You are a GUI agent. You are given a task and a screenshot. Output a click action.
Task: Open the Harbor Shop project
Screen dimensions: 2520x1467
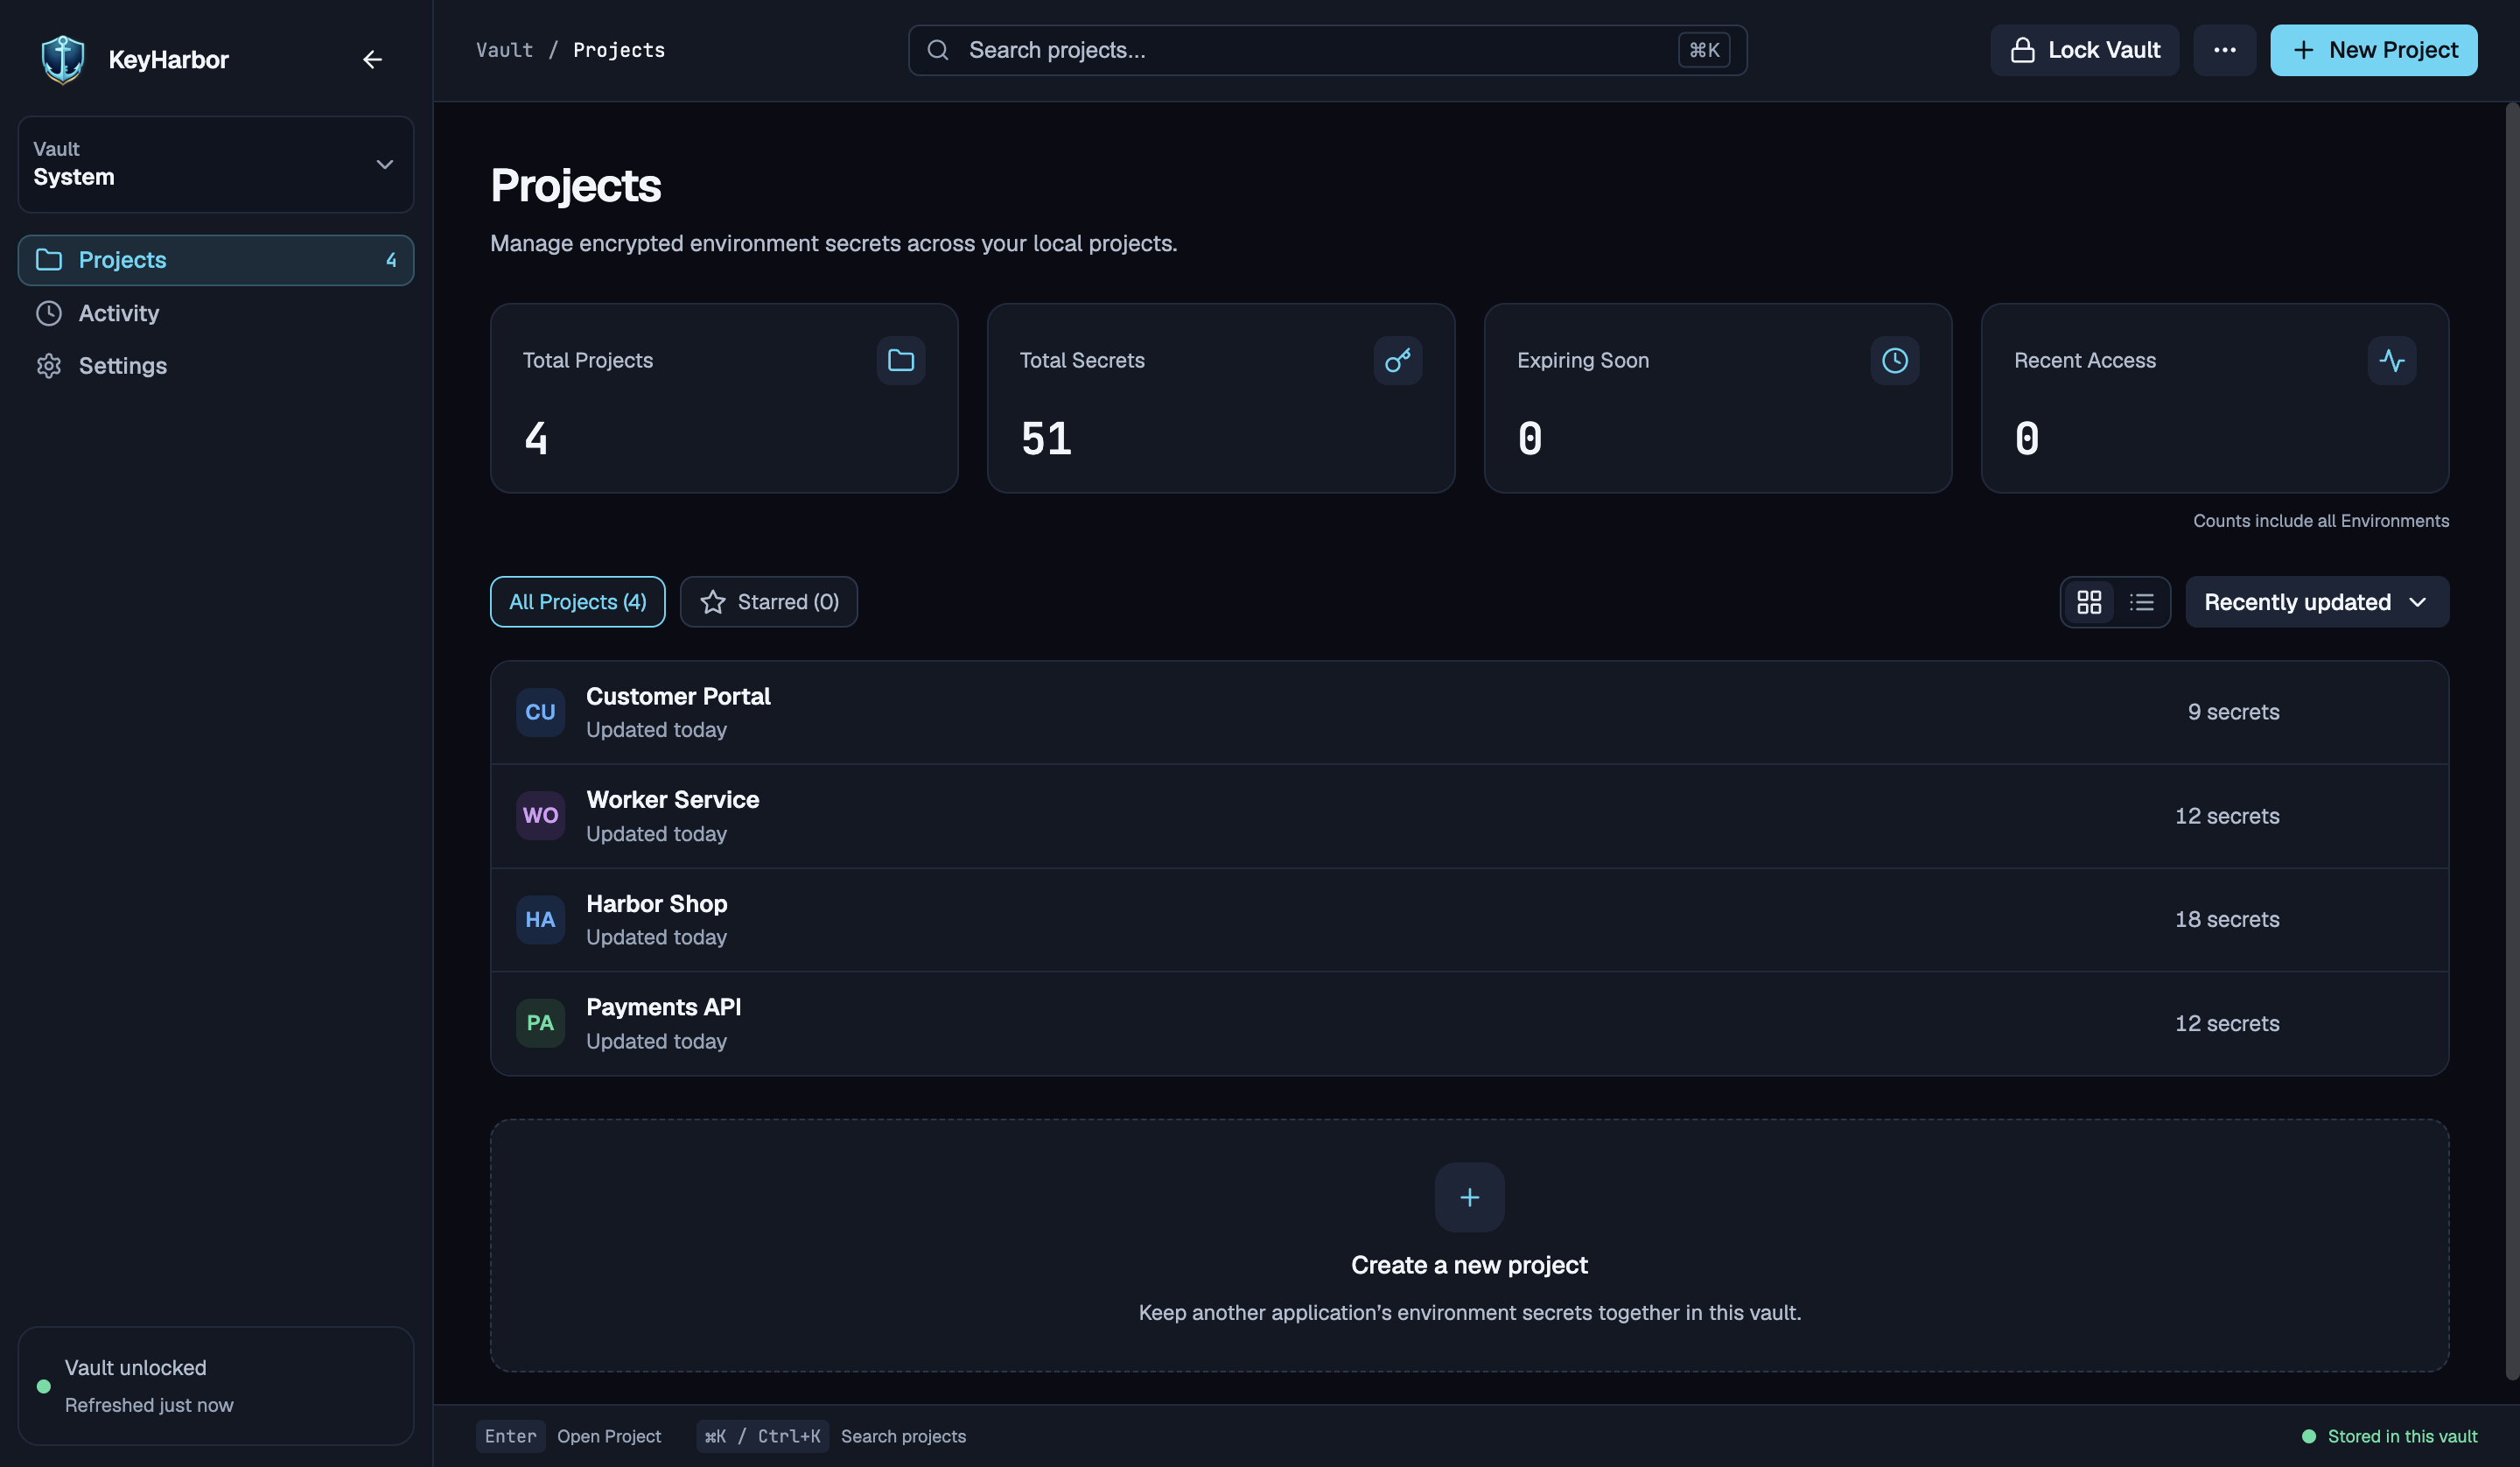pos(1469,920)
